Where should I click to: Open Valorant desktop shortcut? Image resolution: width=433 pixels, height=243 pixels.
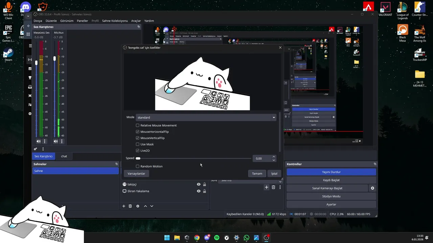click(x=385, y=9)
